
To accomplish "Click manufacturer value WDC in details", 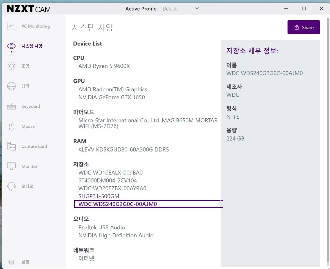I will point(233,95).
